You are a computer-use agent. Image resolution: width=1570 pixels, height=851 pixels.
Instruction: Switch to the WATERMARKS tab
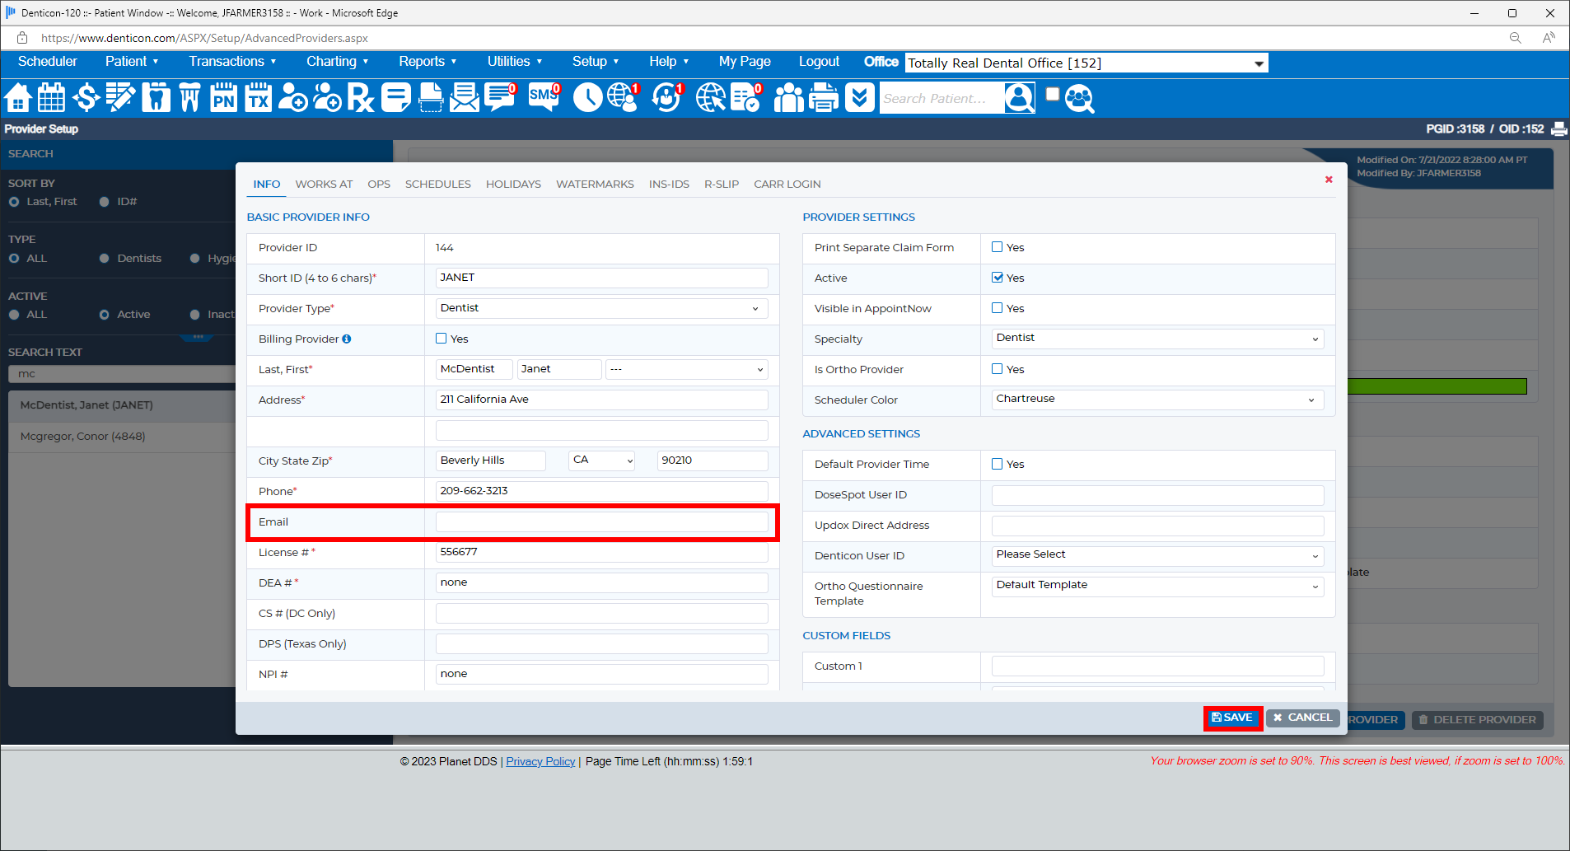(x=595, y=185)
